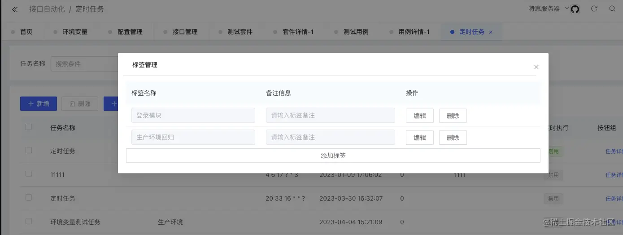The image size is (623, 235).
Task: Switch to the 测试用例 tab
Action: tap(356, 32)
